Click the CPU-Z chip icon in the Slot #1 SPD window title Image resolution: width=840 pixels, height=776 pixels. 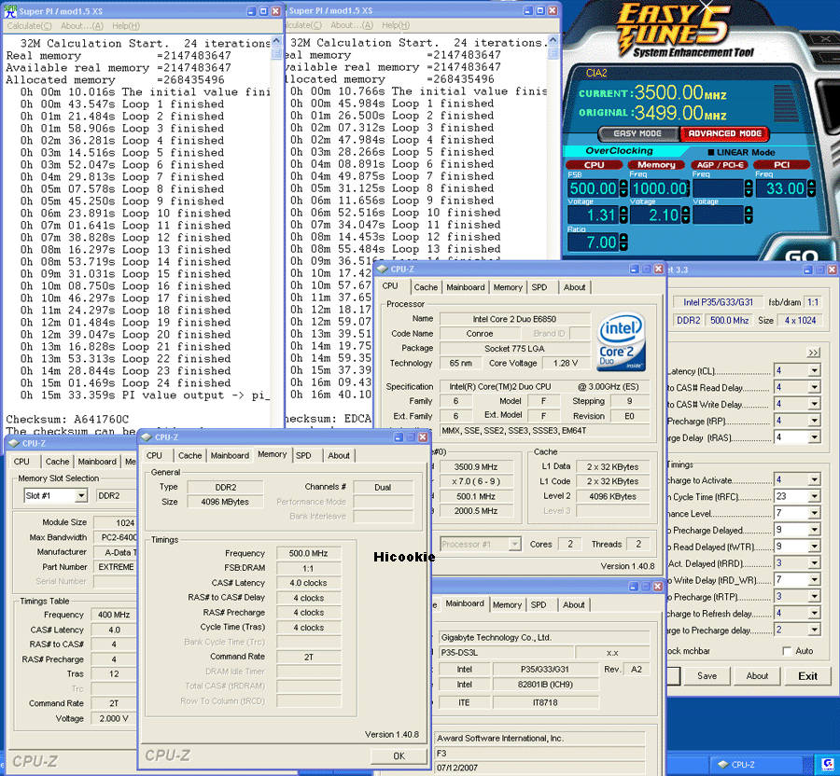pyautogui.click(x=14, y=443)
